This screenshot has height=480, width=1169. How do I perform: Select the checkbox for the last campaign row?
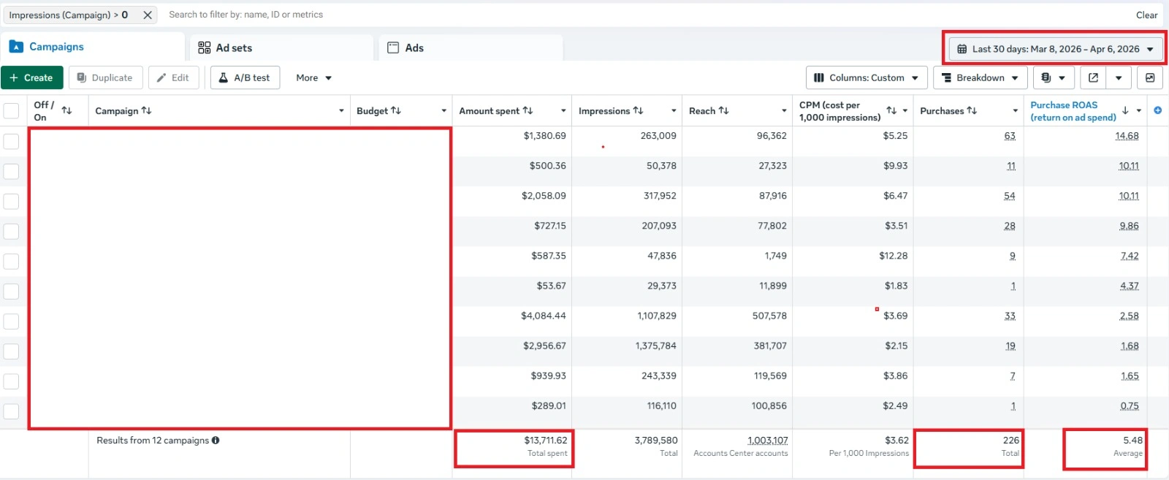tap(11, 411)
